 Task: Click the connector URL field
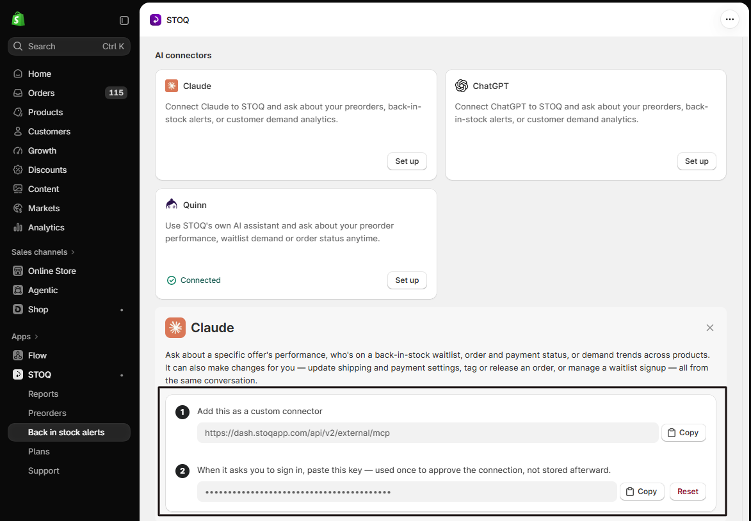tap(428, 433)
